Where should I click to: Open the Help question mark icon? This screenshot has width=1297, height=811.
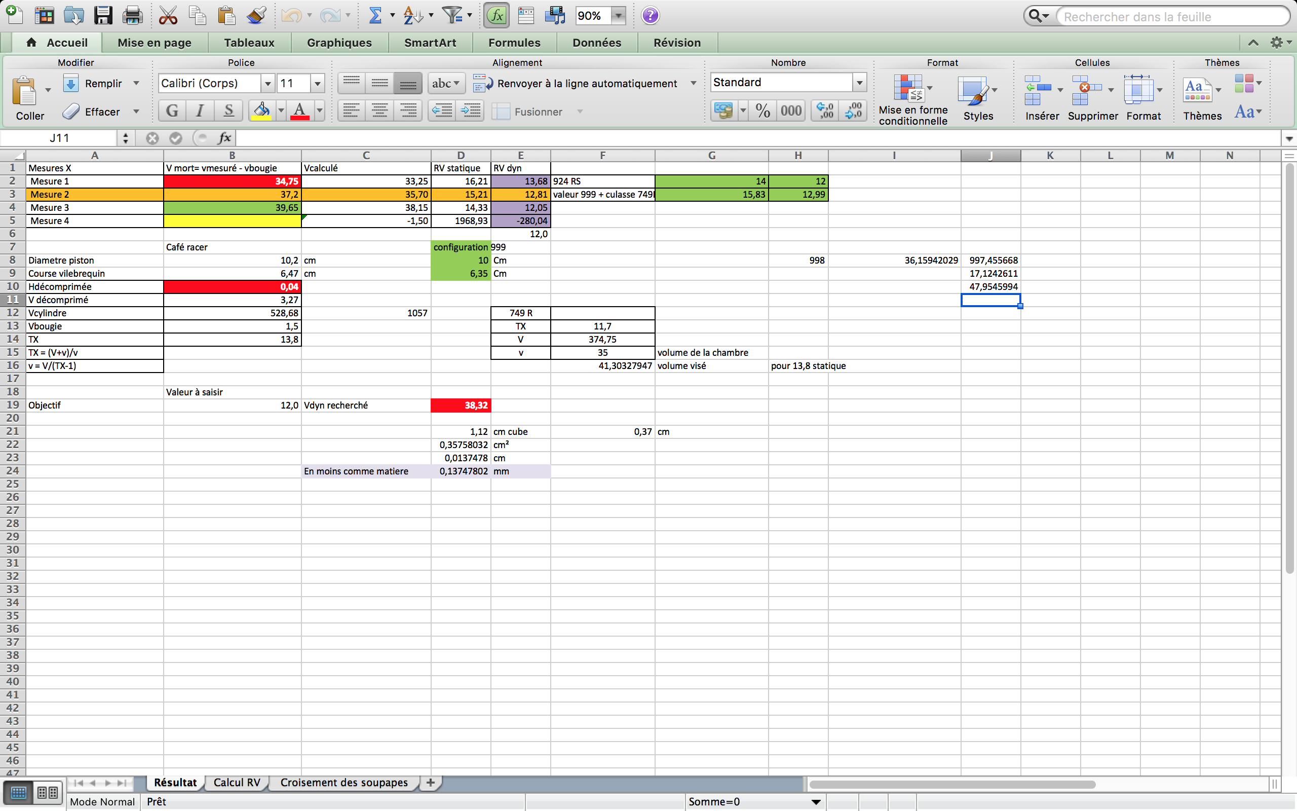[x=650, y=16]
